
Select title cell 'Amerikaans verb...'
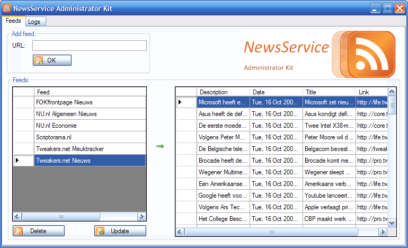point(329,184)
